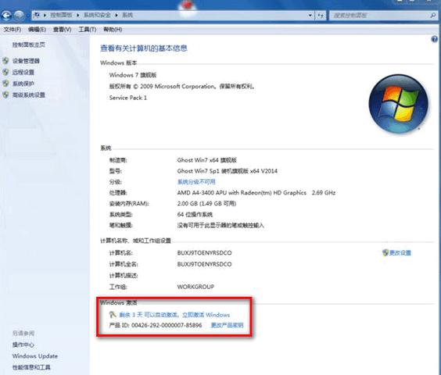Click the shield icon beside 设备管理器
Screen dimensions: 441x375
[x=5, y=61]
